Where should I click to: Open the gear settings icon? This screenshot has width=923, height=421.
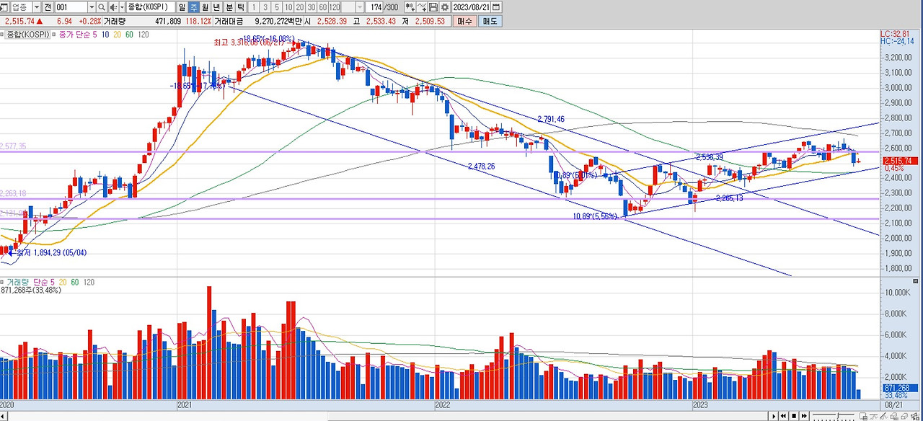tap(445, 7)
